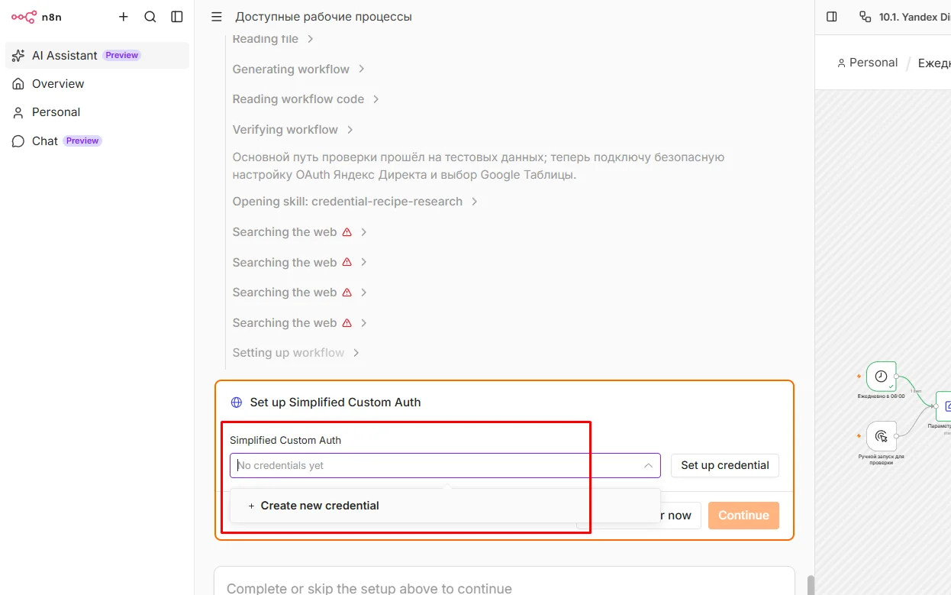Viewport: 951px width, 595px height.
Task: Open AI Assistant in the sidebar
Action: (x=97, y=56)
